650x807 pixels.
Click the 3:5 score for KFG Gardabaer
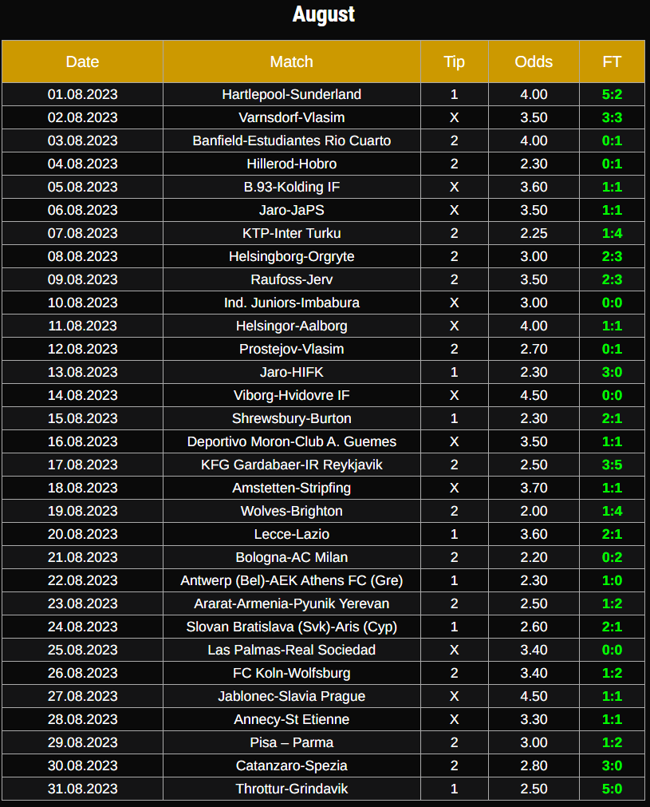click(x=612, y=465)
